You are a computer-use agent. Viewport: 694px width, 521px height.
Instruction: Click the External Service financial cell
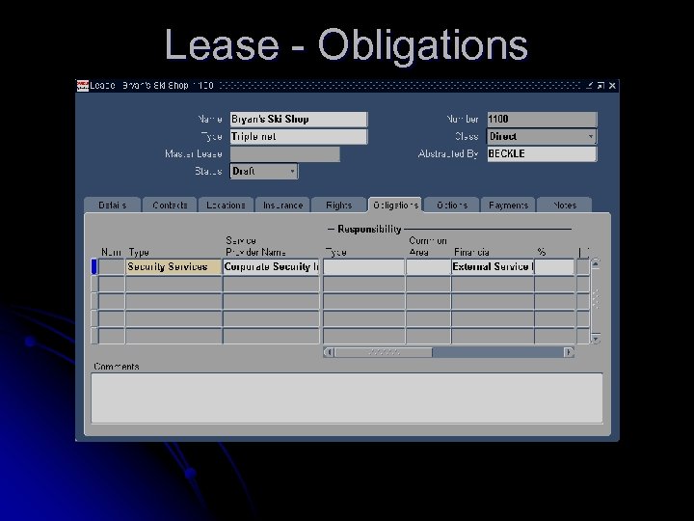pos(493,266)
